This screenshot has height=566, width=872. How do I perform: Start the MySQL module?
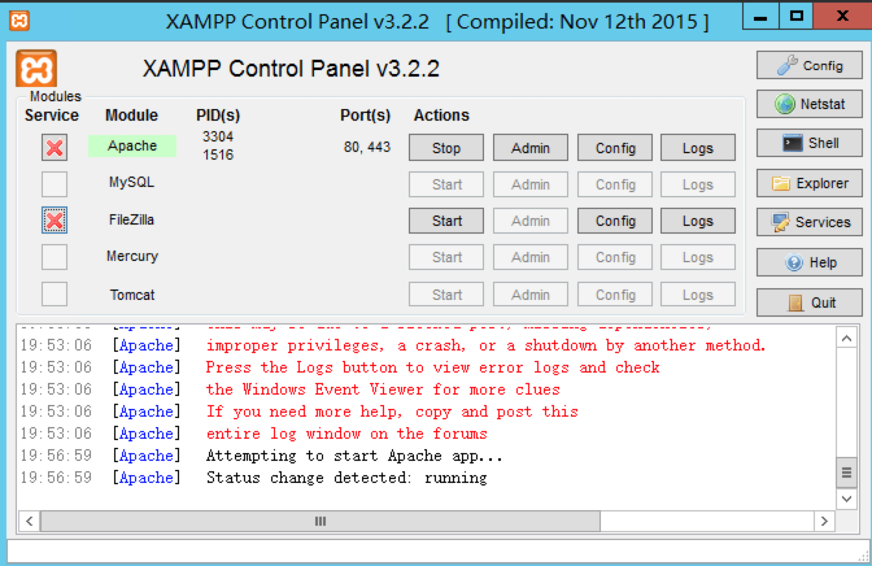tap(446, 184)
